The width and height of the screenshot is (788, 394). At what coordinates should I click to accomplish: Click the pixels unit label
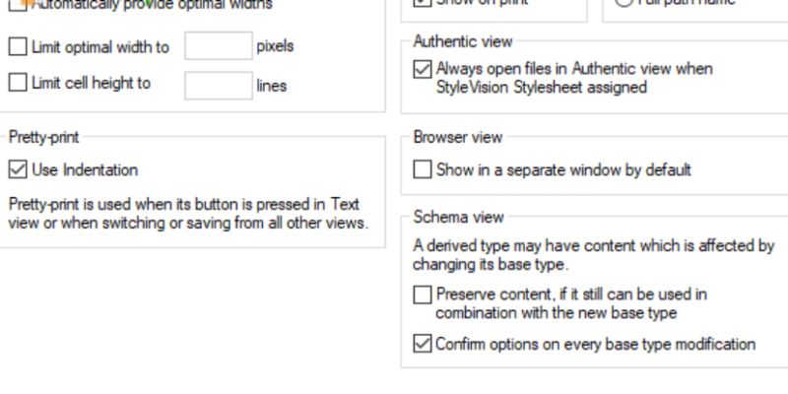coord(275,46)
